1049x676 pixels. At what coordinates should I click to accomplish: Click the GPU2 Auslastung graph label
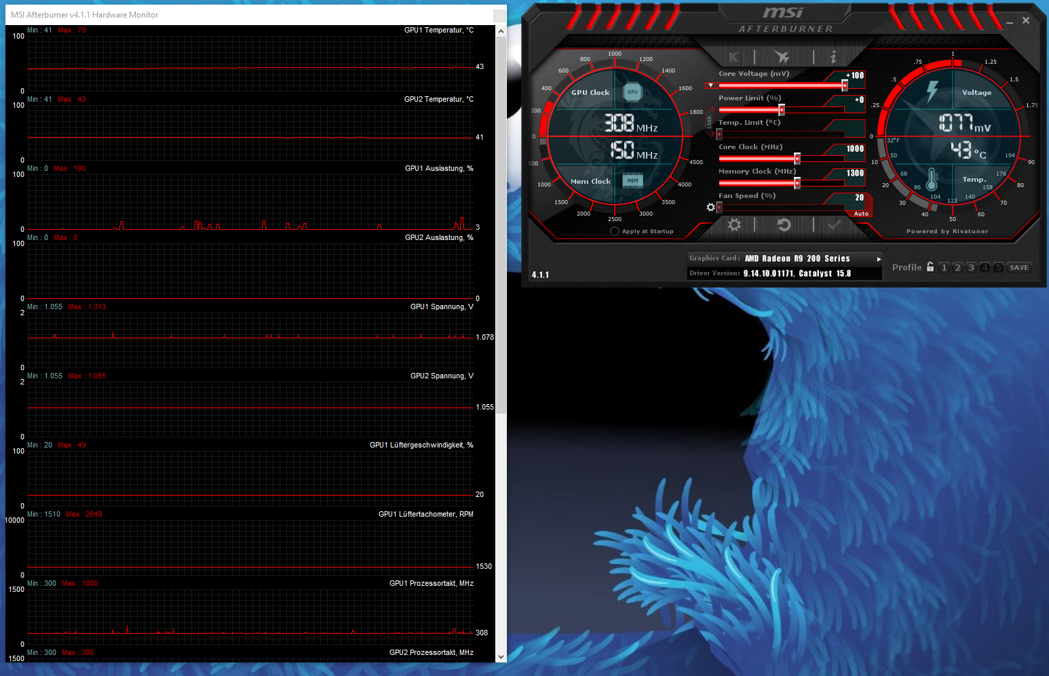[439, 237]
